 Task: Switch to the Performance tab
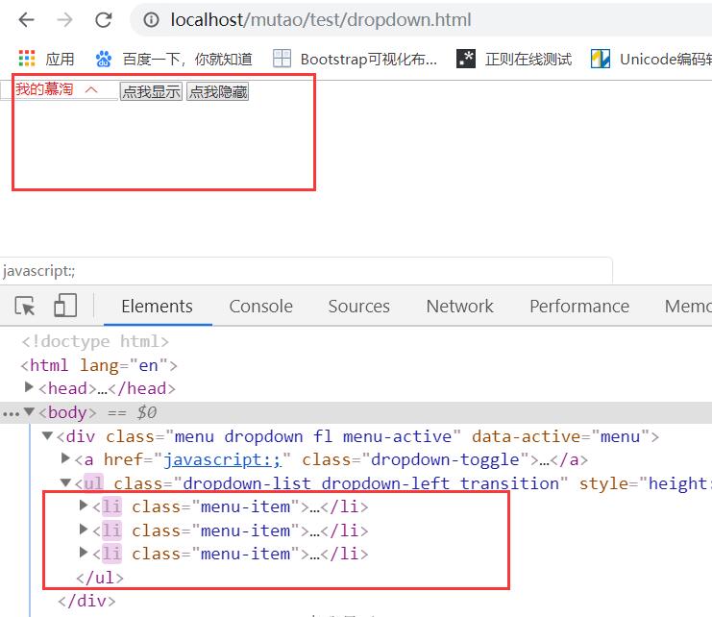tap(579, 306)
